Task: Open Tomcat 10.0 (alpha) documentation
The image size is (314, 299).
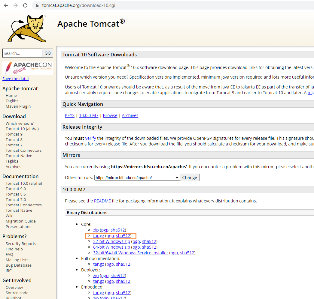Action: pyautogui.click(x=24, y=183)
